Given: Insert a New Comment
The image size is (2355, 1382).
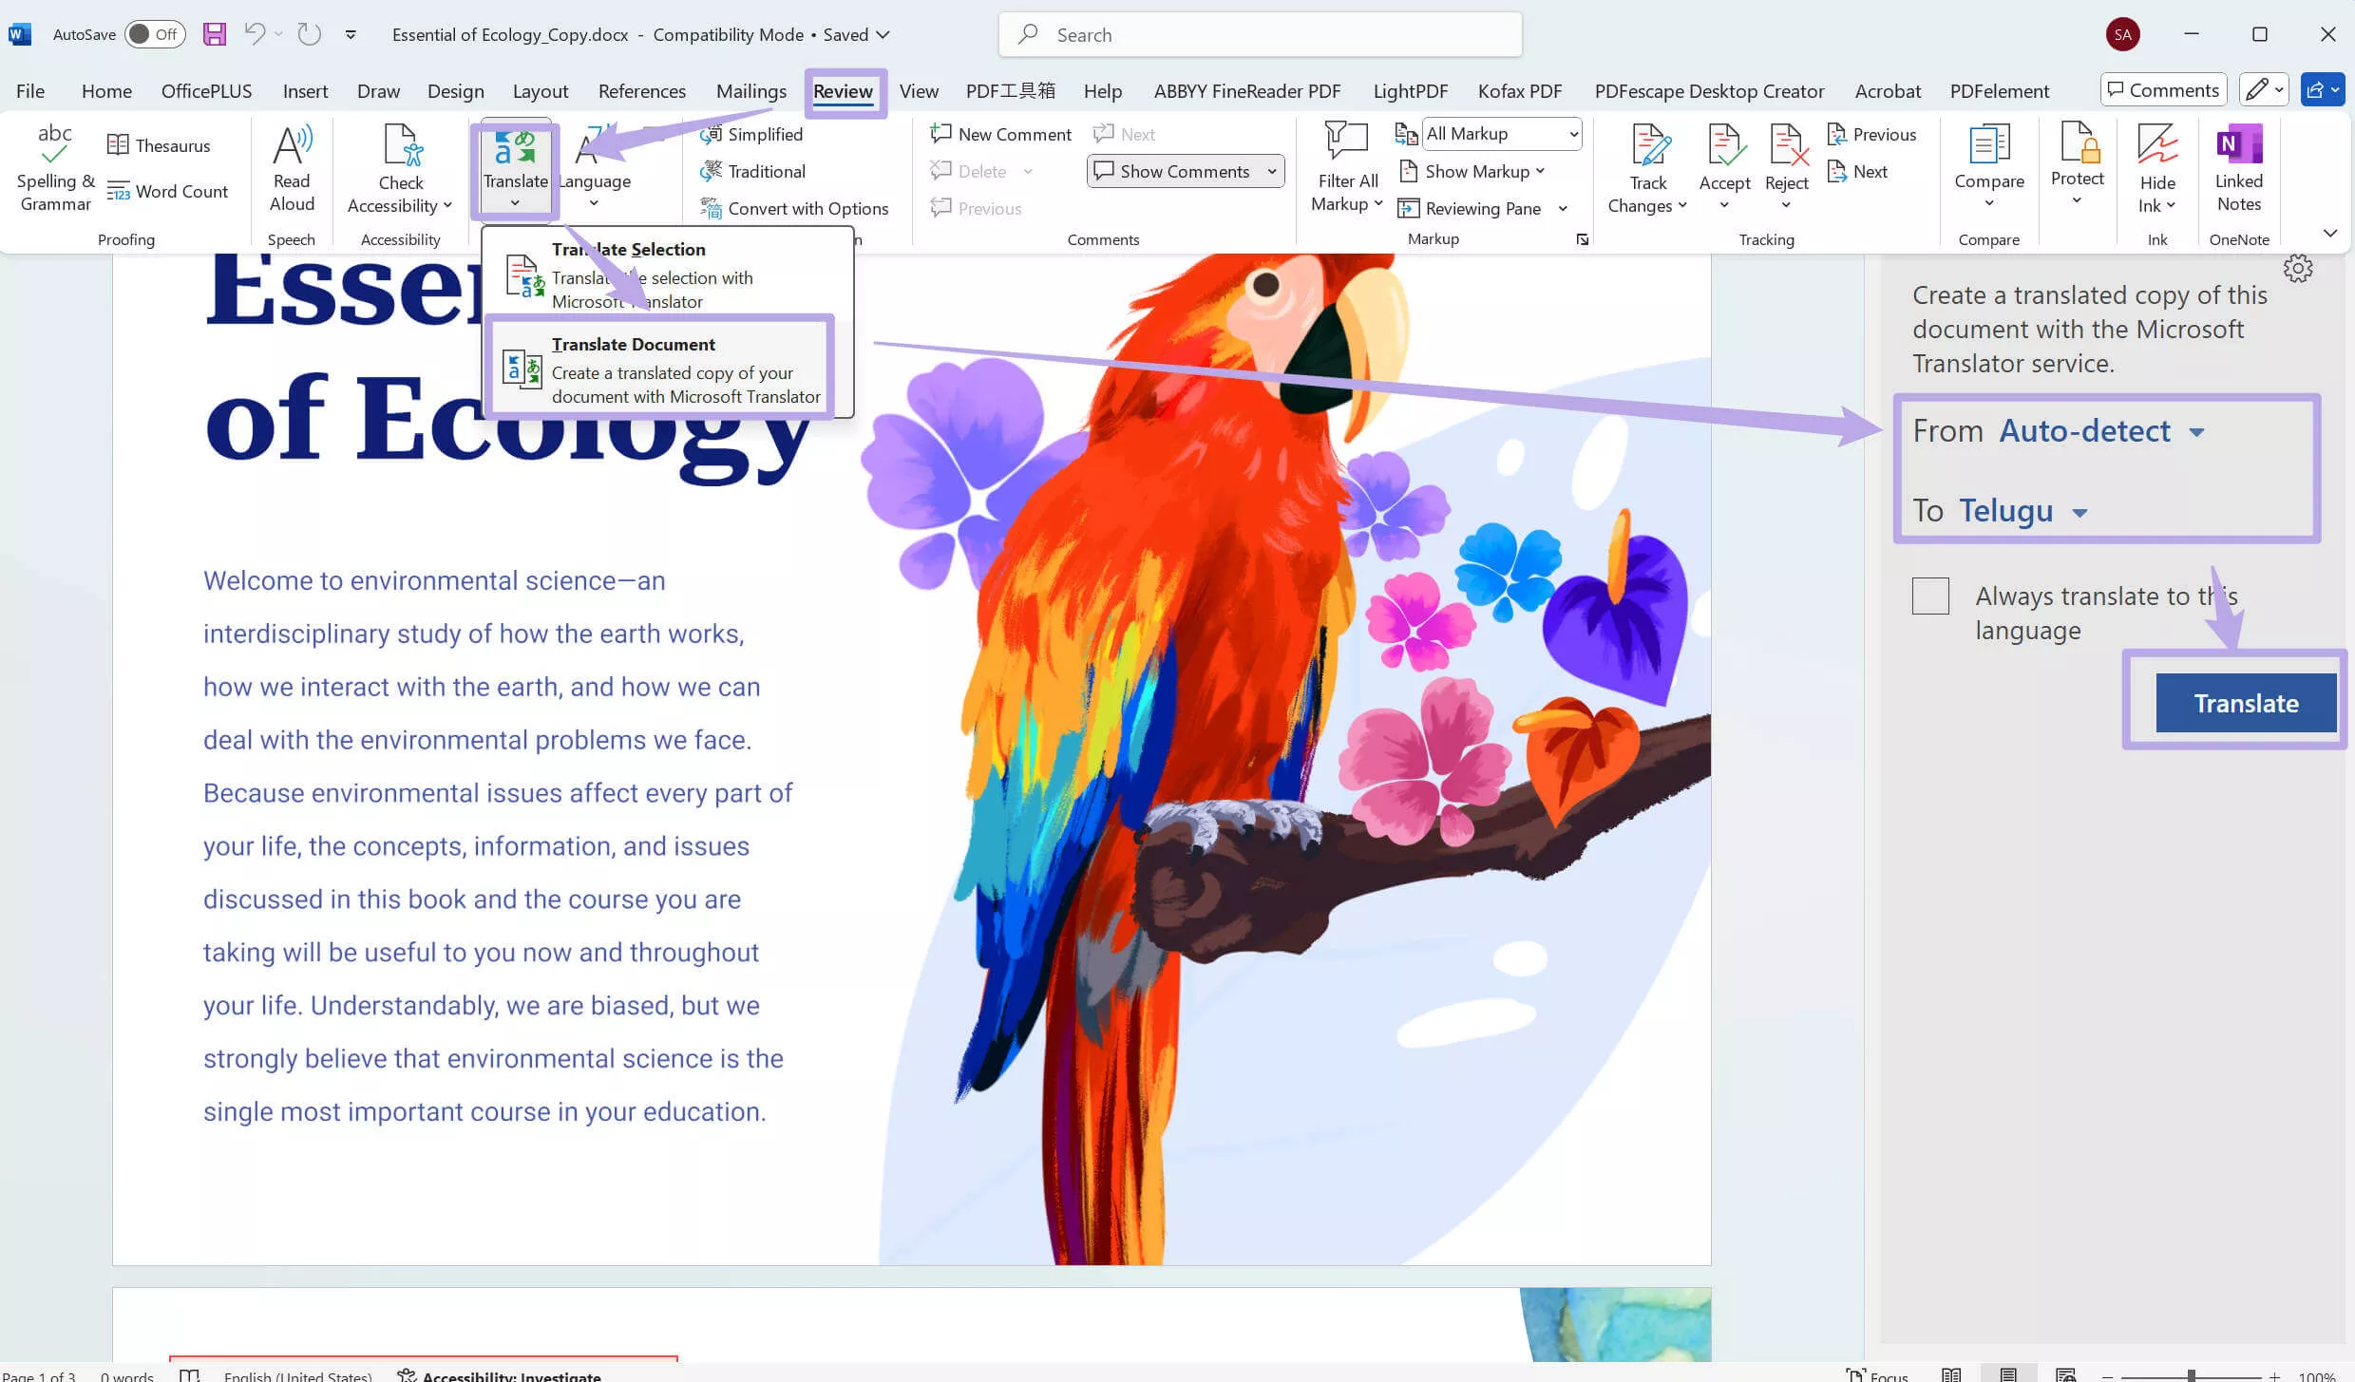Looking at the screenshot, I should pos(999,133).
